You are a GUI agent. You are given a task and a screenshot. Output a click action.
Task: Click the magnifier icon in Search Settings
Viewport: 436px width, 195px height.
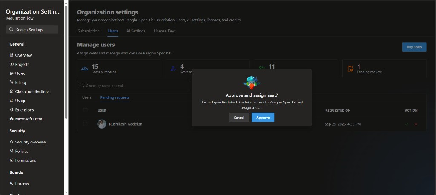(11, 29)
